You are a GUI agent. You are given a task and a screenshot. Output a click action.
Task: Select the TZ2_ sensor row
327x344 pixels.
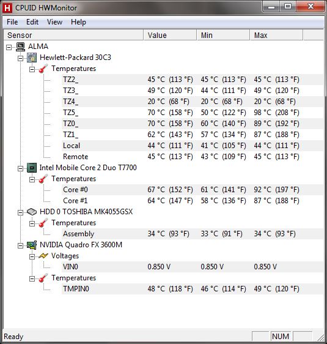(x=193, y=80)
